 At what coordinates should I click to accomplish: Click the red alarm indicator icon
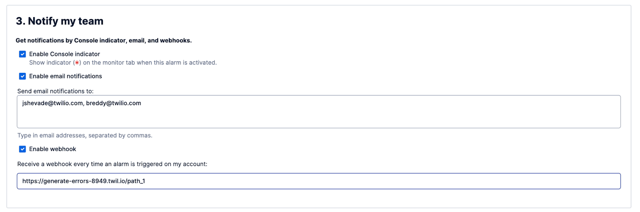[x=77, y=63]
